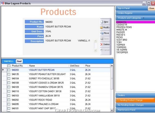
Task: Click the Description text area
Action: [x=69, y=46]
